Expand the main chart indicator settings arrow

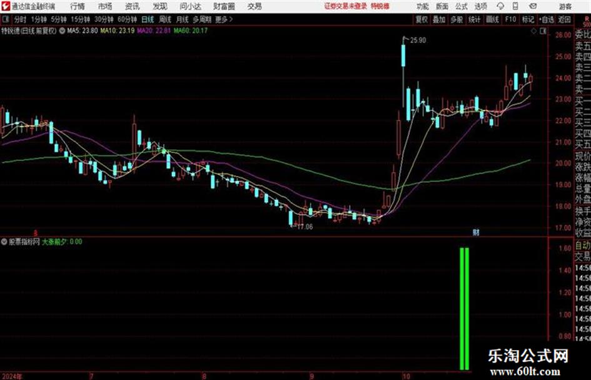62,31
